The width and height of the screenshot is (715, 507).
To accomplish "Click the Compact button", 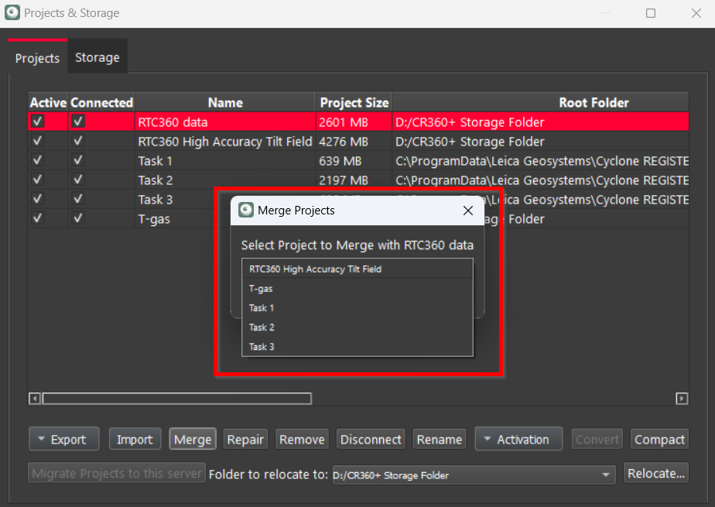I will coord(659,440).
